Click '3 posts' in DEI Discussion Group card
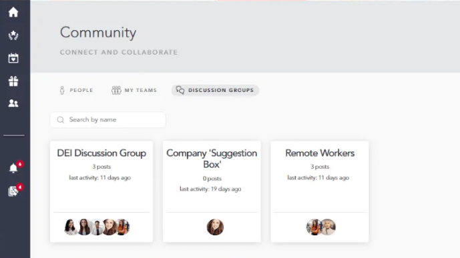 click(101, 167)
